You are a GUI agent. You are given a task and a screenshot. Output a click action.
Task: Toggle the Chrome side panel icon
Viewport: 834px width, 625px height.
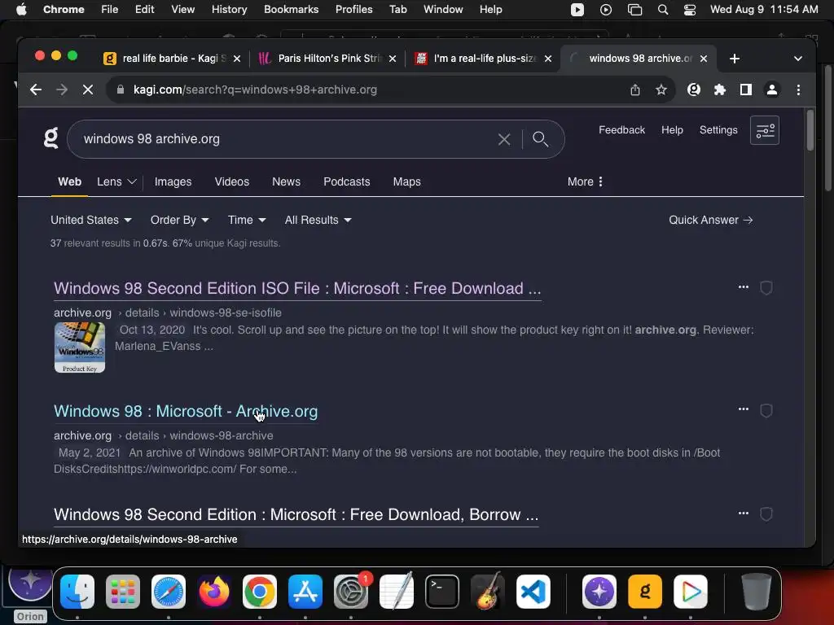coord(746,90)
